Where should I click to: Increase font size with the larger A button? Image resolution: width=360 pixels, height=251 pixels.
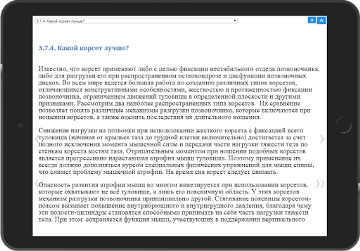(x=321, y=20)
